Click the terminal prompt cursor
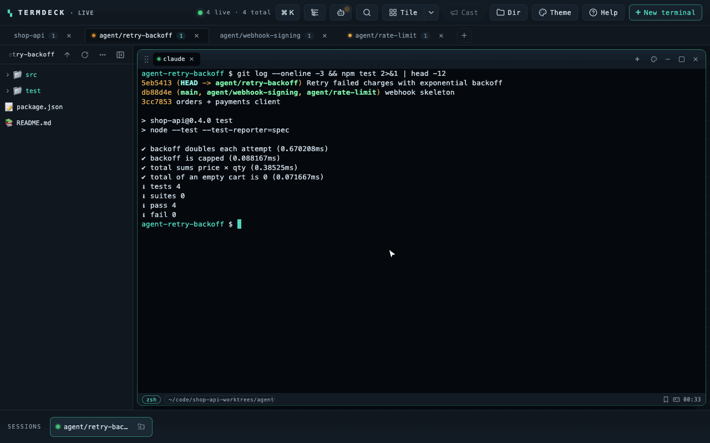Viewport: 710px width, 443px height. (x=239, y=224)
